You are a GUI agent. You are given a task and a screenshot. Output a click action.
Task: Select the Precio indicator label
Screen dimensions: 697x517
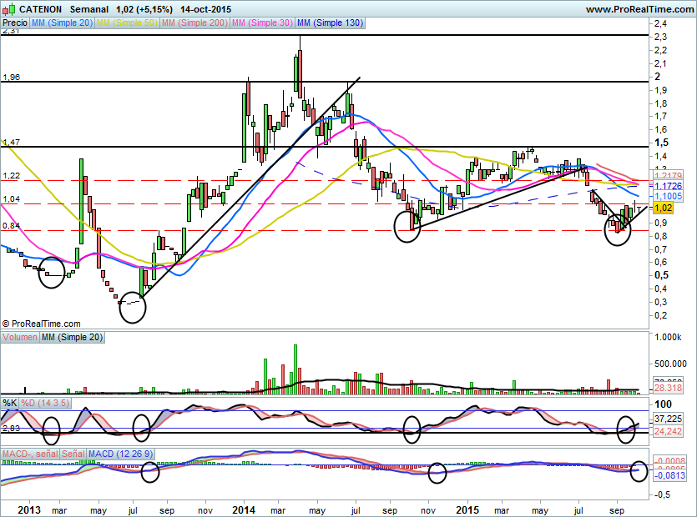(x=15, y=23)
